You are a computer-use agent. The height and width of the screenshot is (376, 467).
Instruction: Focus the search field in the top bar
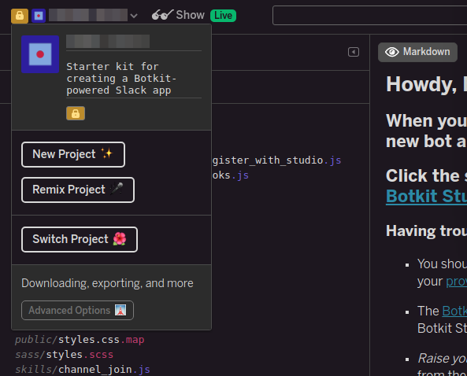tap(369, 15)
